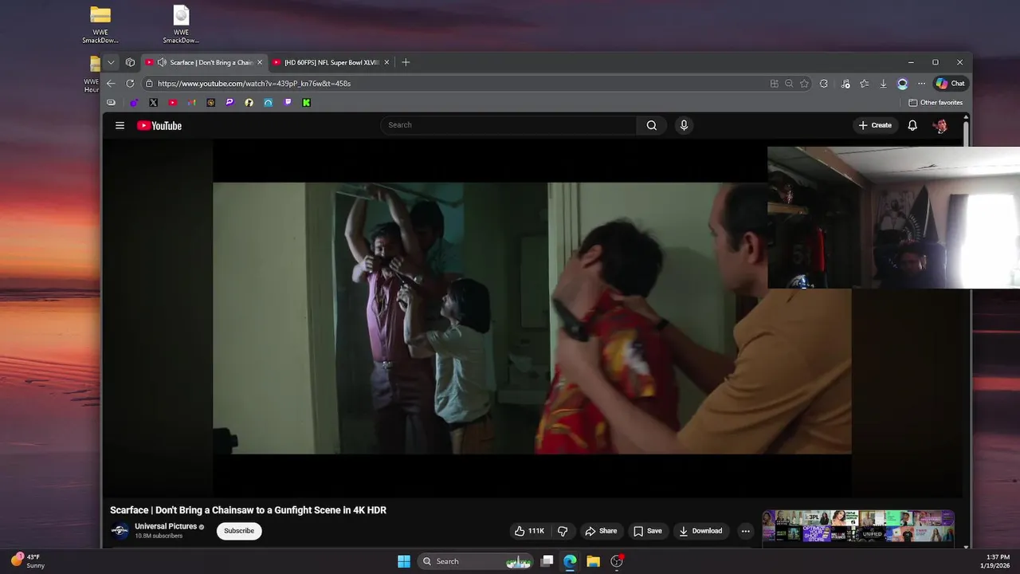Open Universal Pictures channel avatar
1020x574 pixels.
(x=120, y=531)
